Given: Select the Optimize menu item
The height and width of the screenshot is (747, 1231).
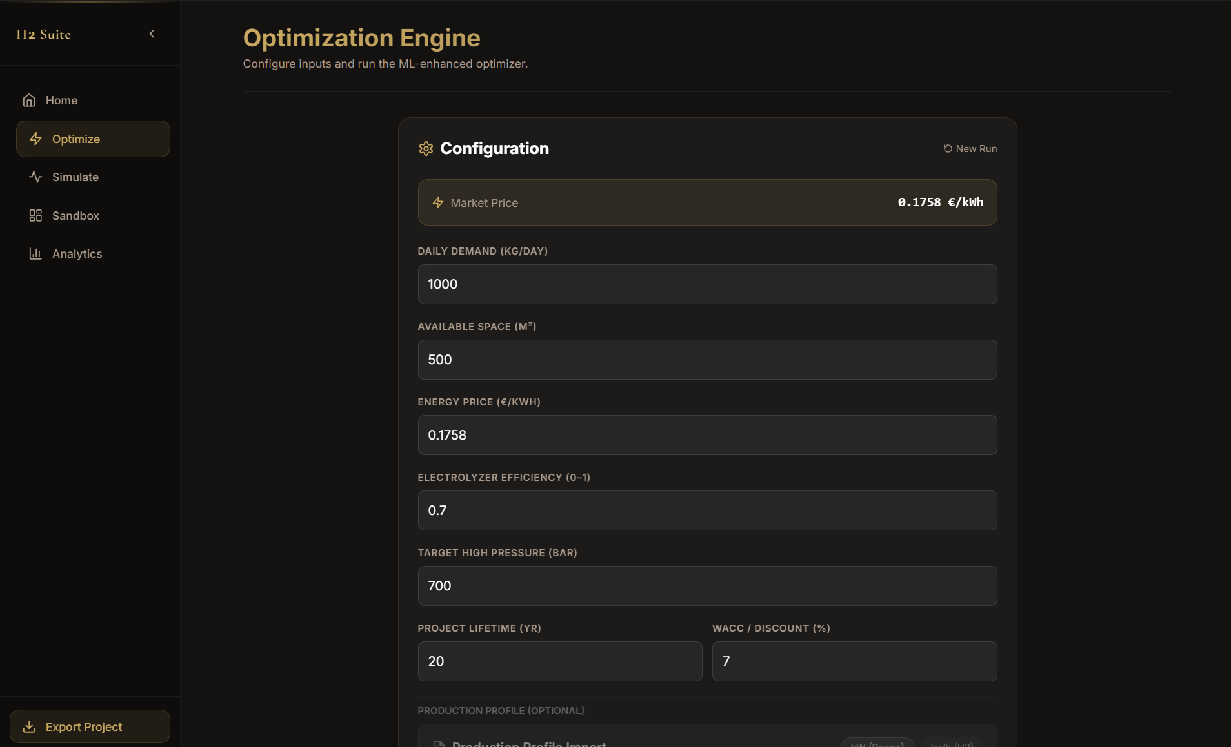Looking at the screenshot, I should point(93,139).
